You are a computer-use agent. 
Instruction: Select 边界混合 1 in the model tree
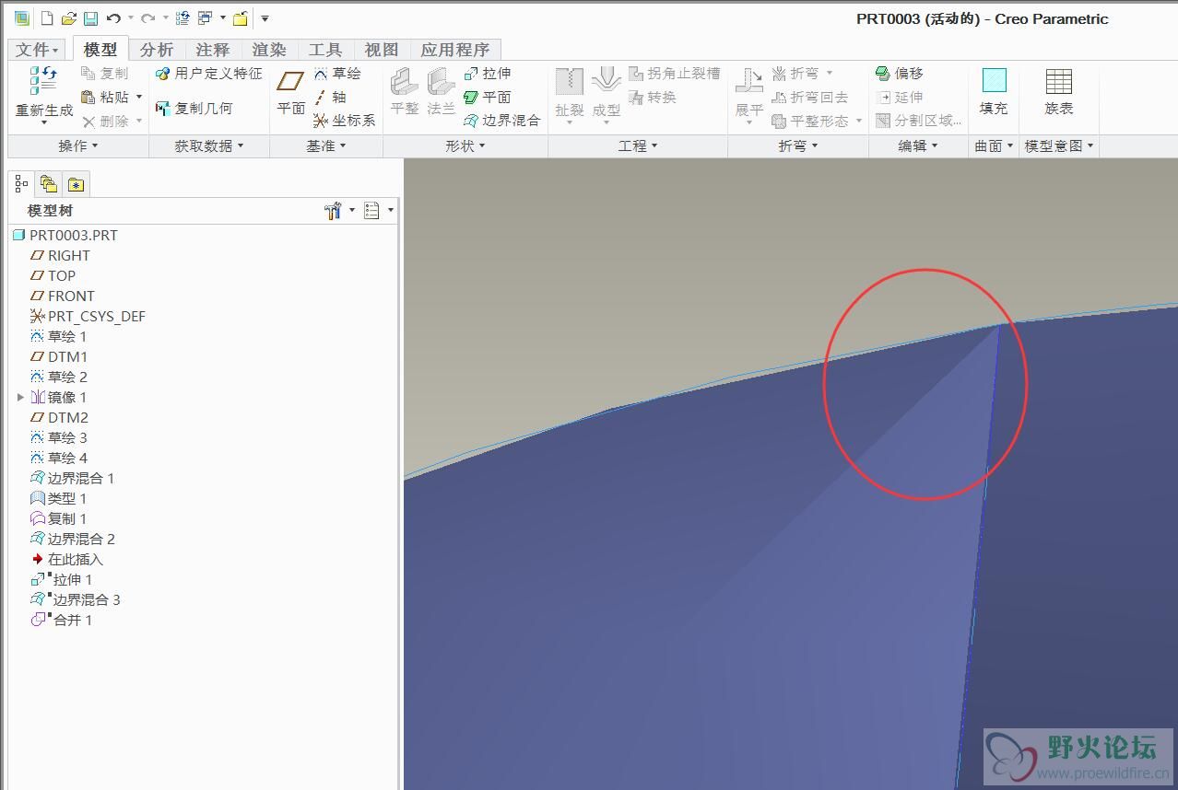click(x=73, y=479)
